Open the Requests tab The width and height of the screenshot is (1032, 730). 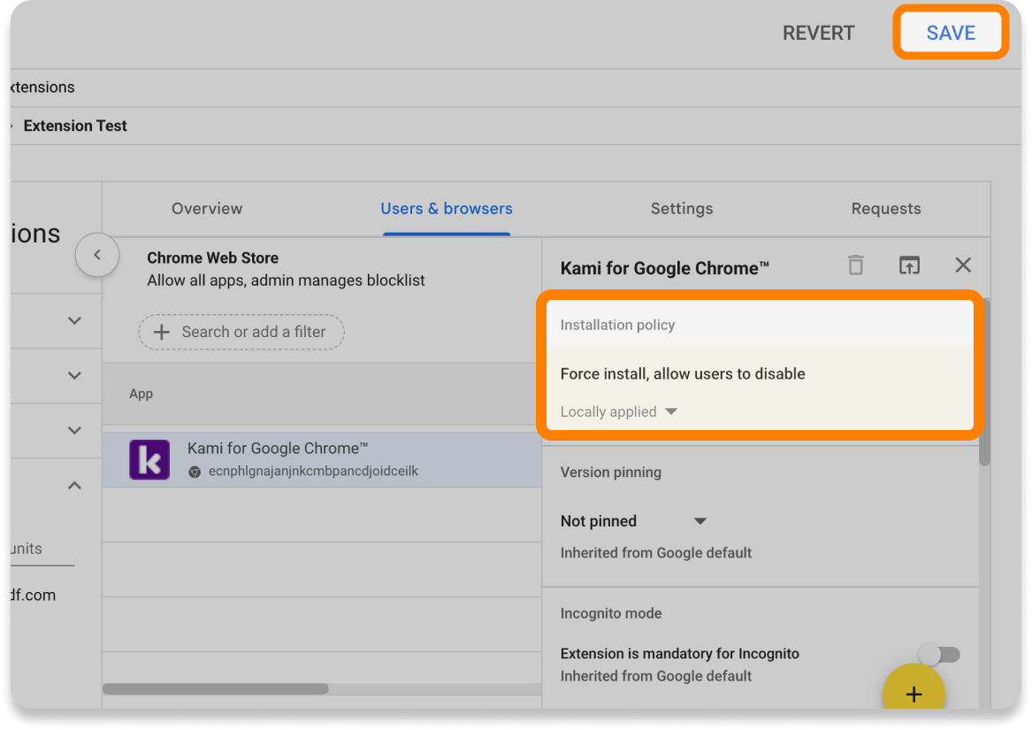886,209
